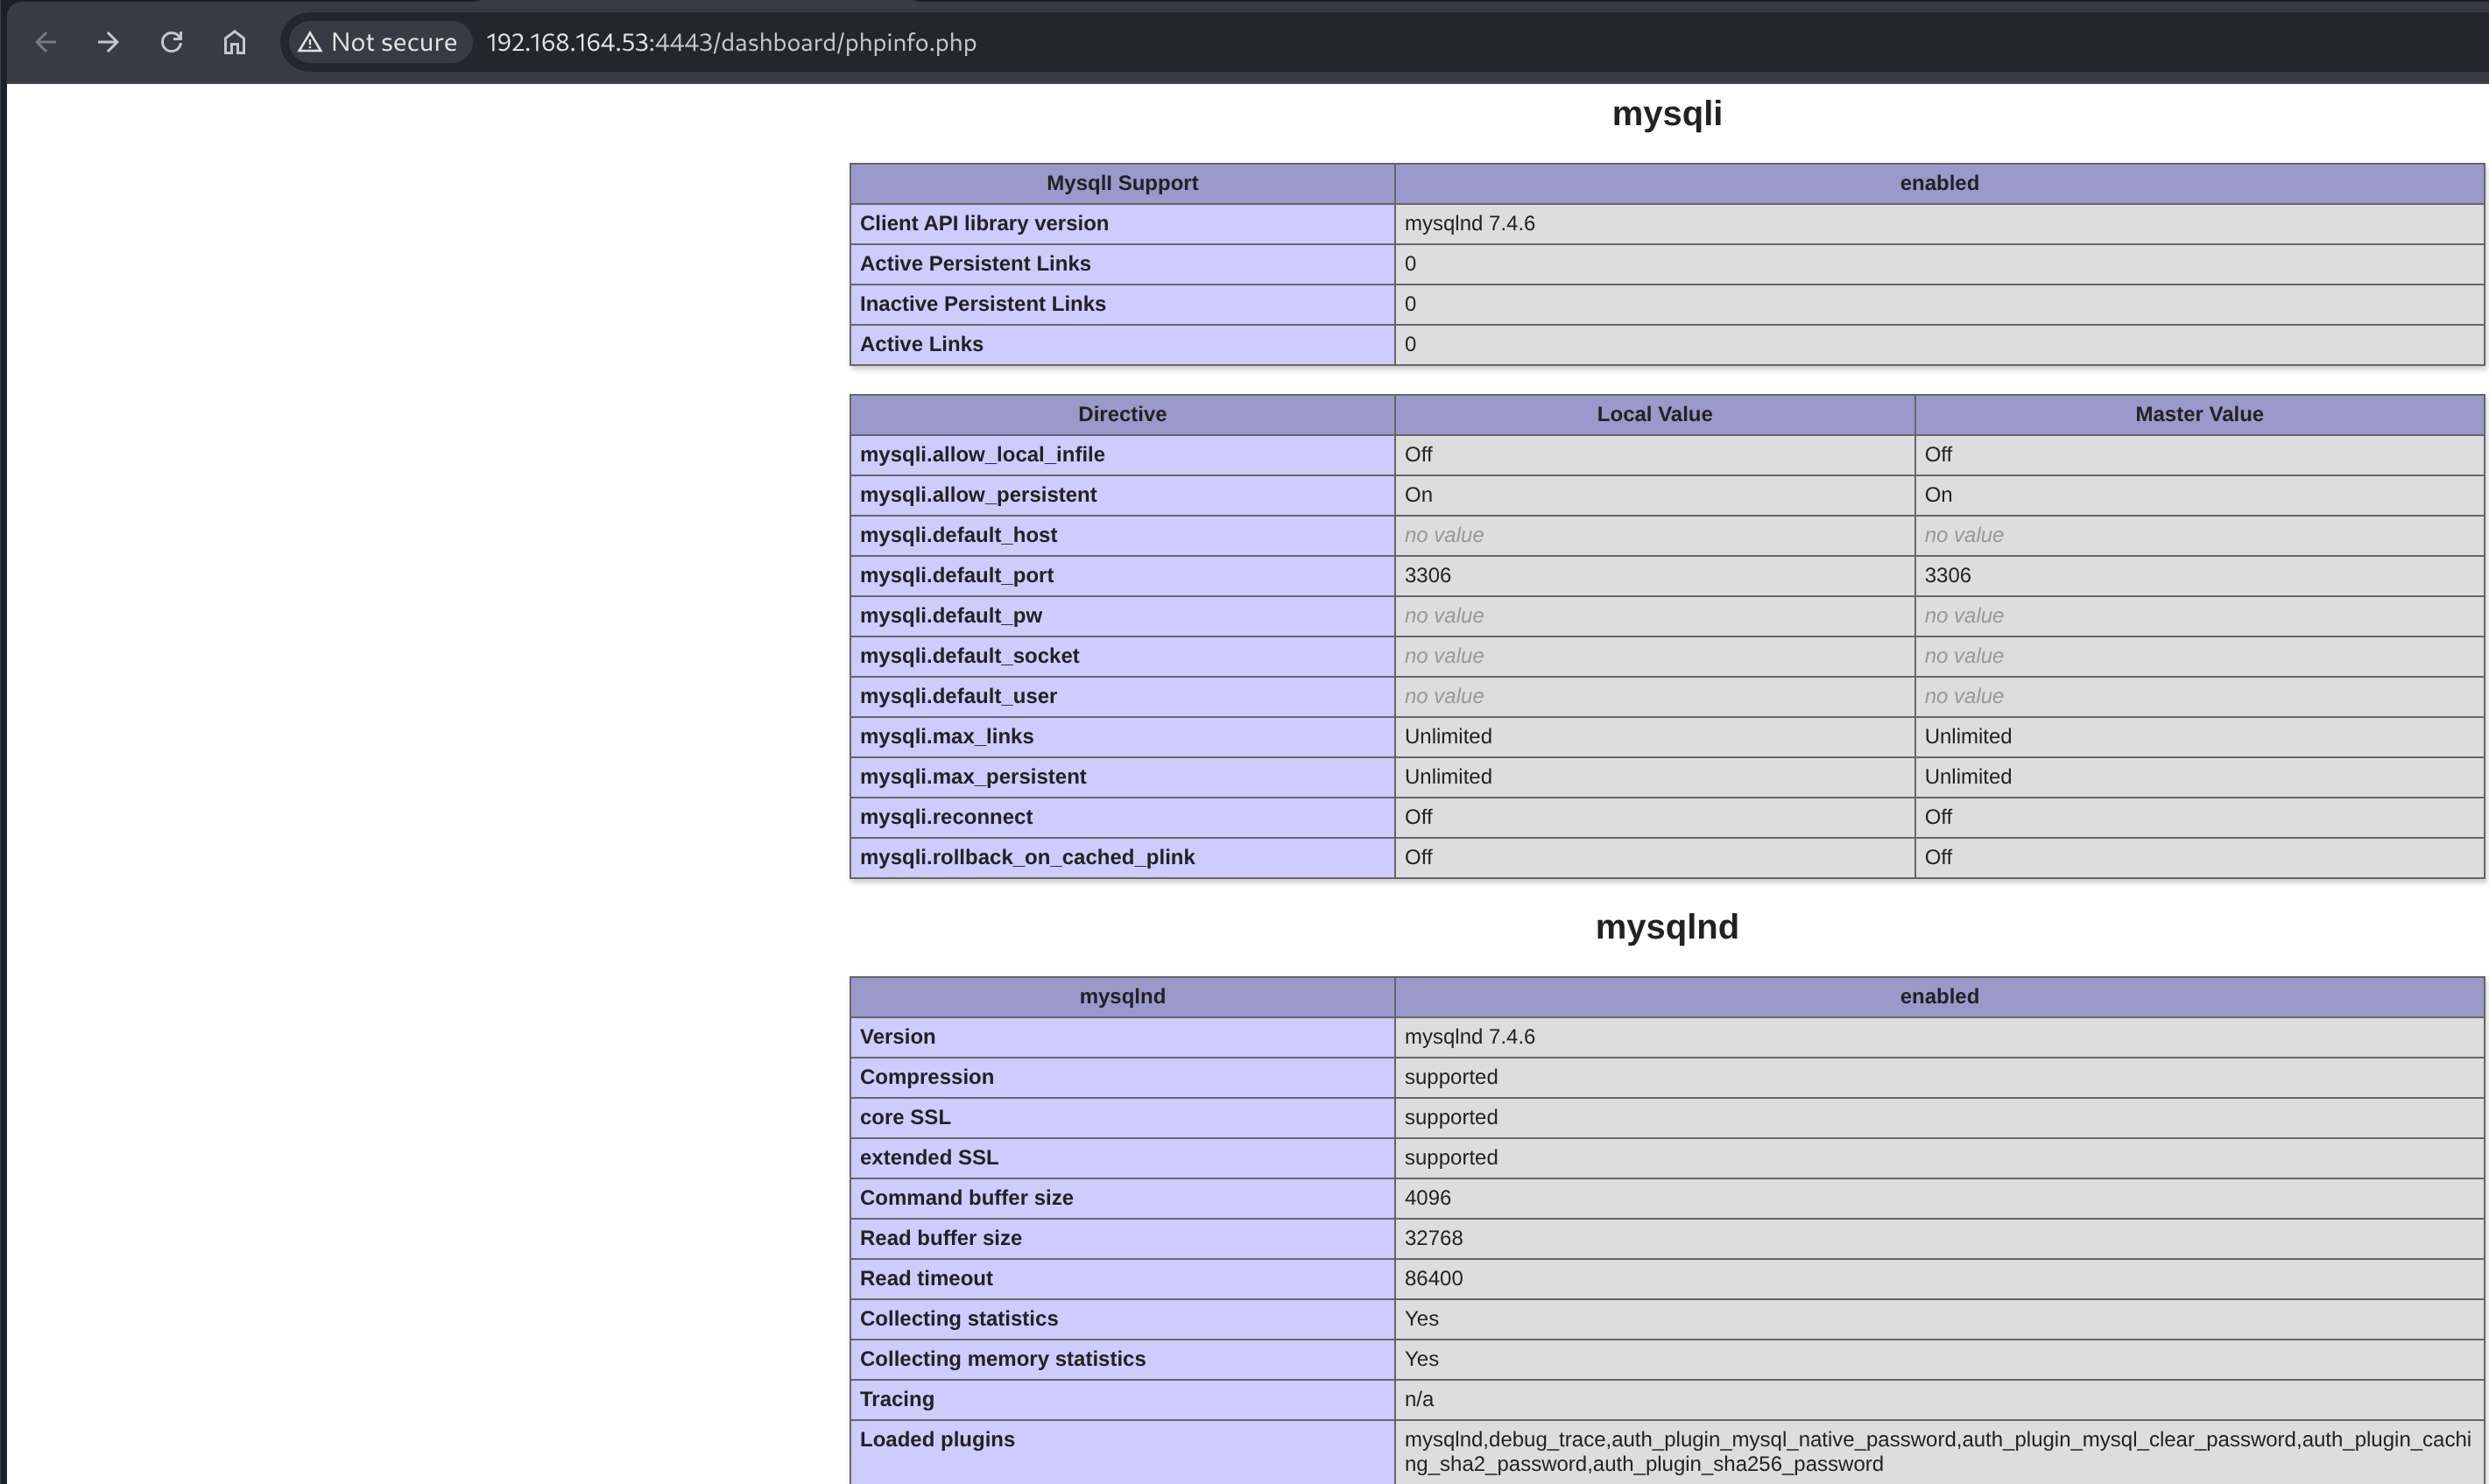2489x1484 pixels.
Task: Click the mysqli.max_links Unlimited local value
Action: 1447,736
